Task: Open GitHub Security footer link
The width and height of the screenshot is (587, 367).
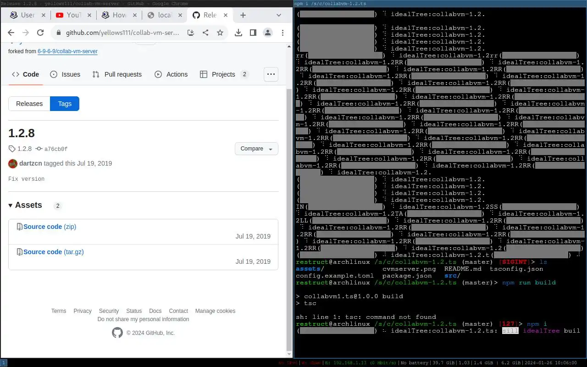Action: pyautogui.click(x=109, y=311)
